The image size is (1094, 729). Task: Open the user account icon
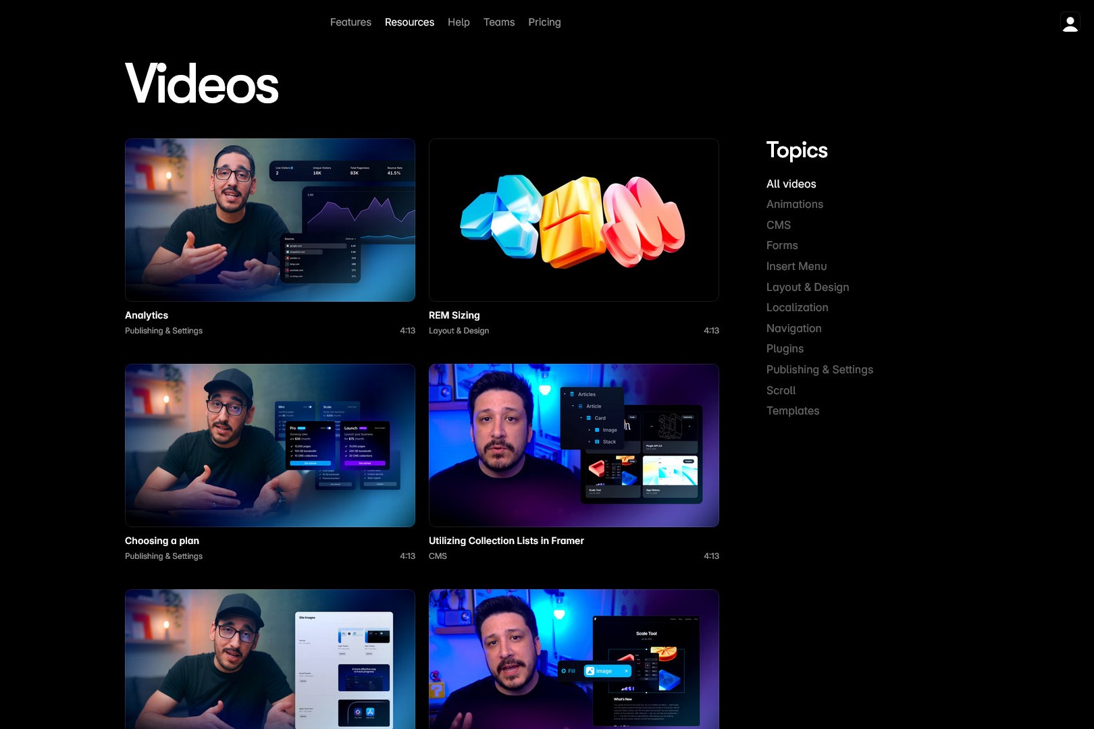click(1070, 23)
